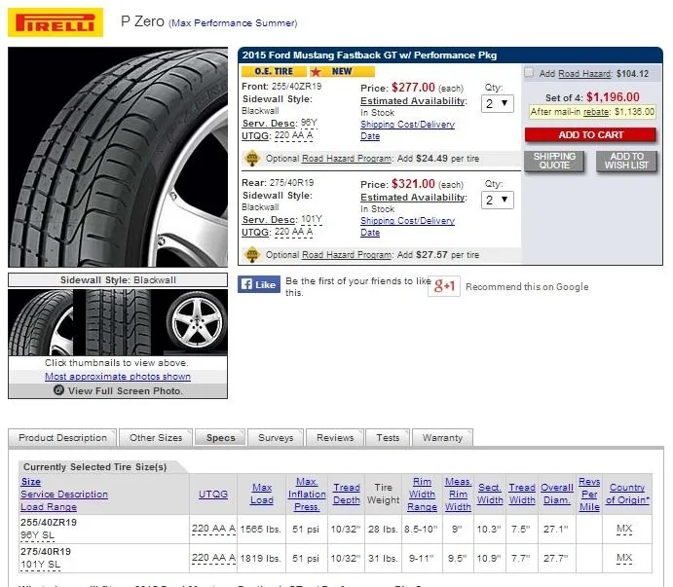Open the Max Performance Summer category link
This screenshot has height=587, width=673.
(234, 23)
